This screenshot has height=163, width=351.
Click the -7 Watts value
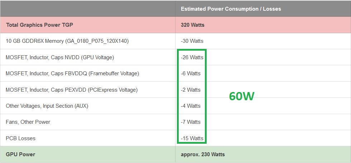pyautogui.click(x=191, y=122)
